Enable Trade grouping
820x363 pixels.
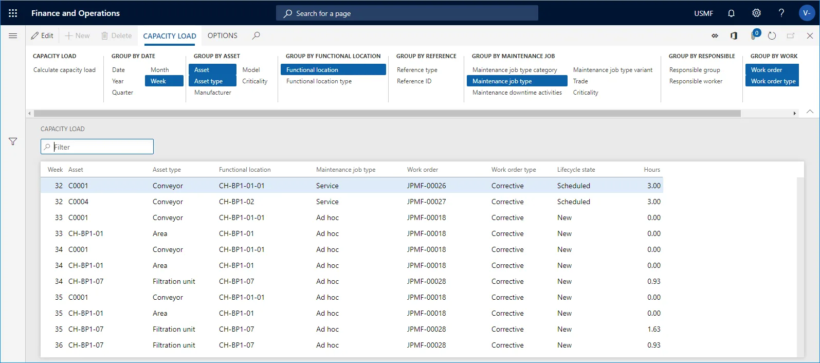580,81
